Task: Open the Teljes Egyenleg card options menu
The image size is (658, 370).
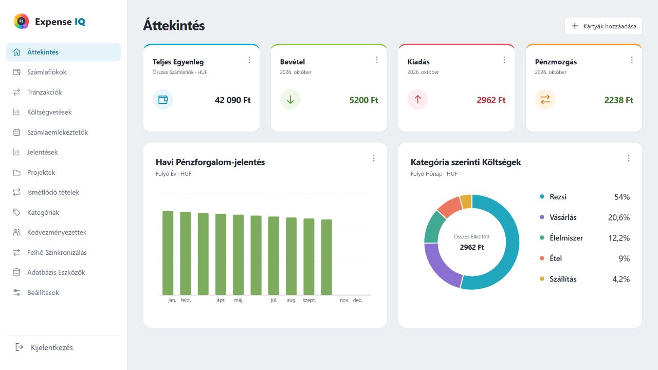Action: [x=249, y=60]
